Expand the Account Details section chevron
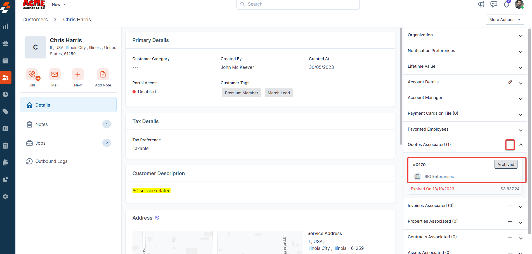 tap(521, 83)
